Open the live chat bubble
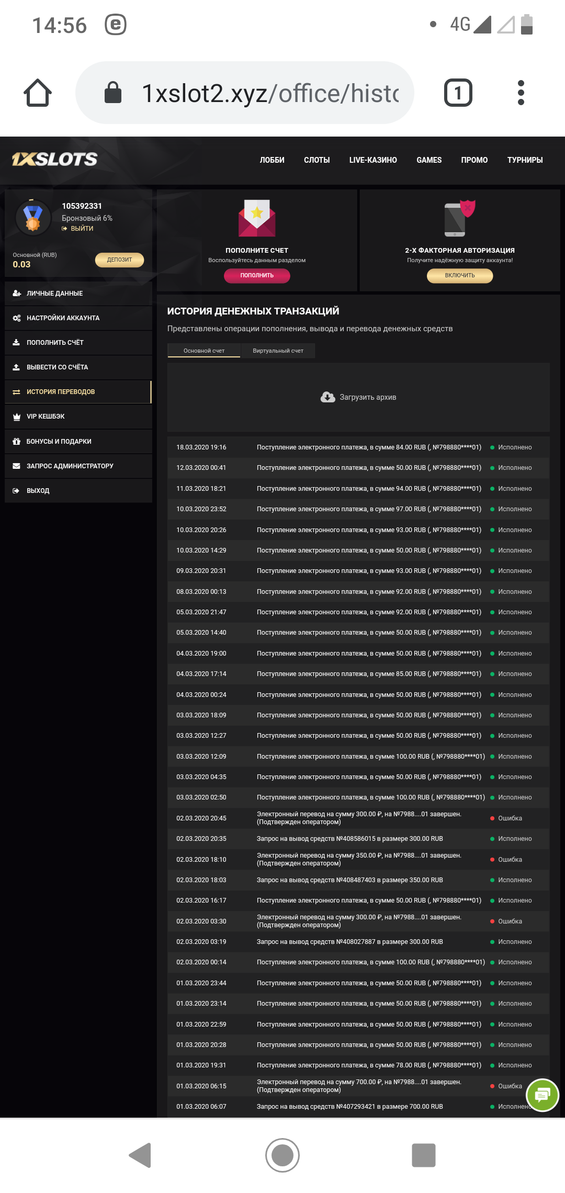The image size is (565, 1193). 543,1095
